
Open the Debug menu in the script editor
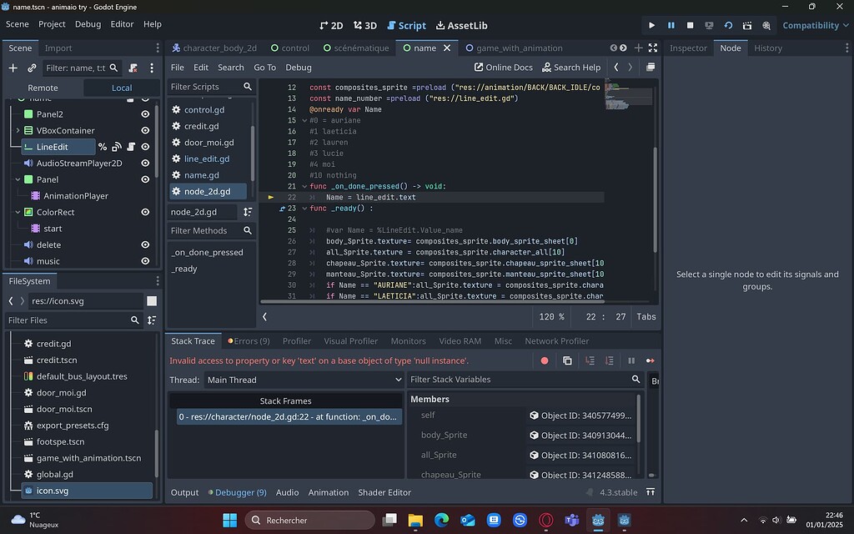(x=298, y=67)
